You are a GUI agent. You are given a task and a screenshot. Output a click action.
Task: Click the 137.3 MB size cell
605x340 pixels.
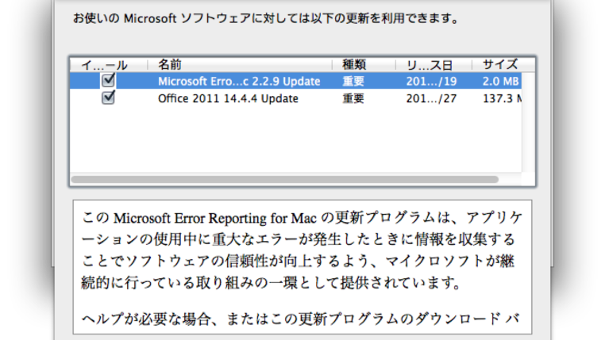click(x=503, y=98)
